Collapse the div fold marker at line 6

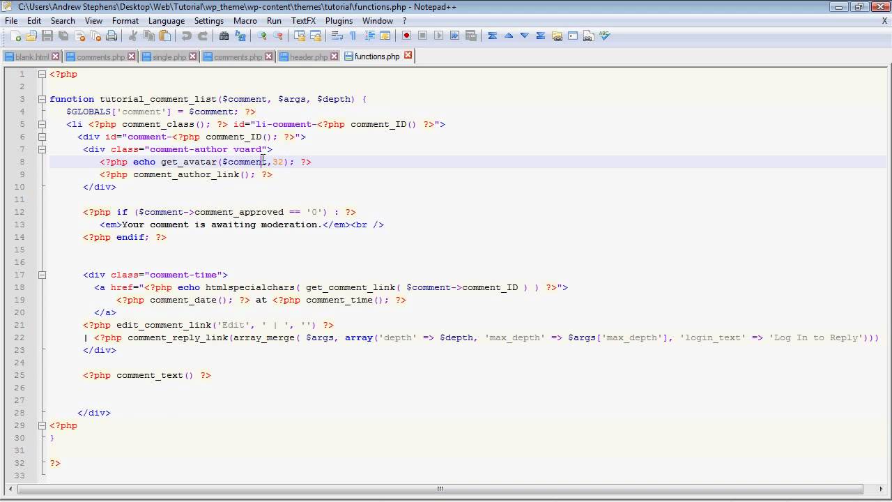42,137
